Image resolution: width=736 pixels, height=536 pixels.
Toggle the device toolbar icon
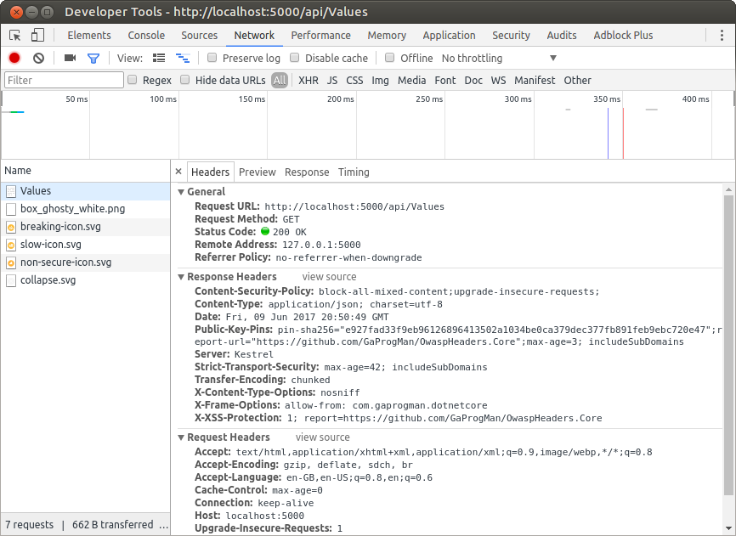(37, 35)
